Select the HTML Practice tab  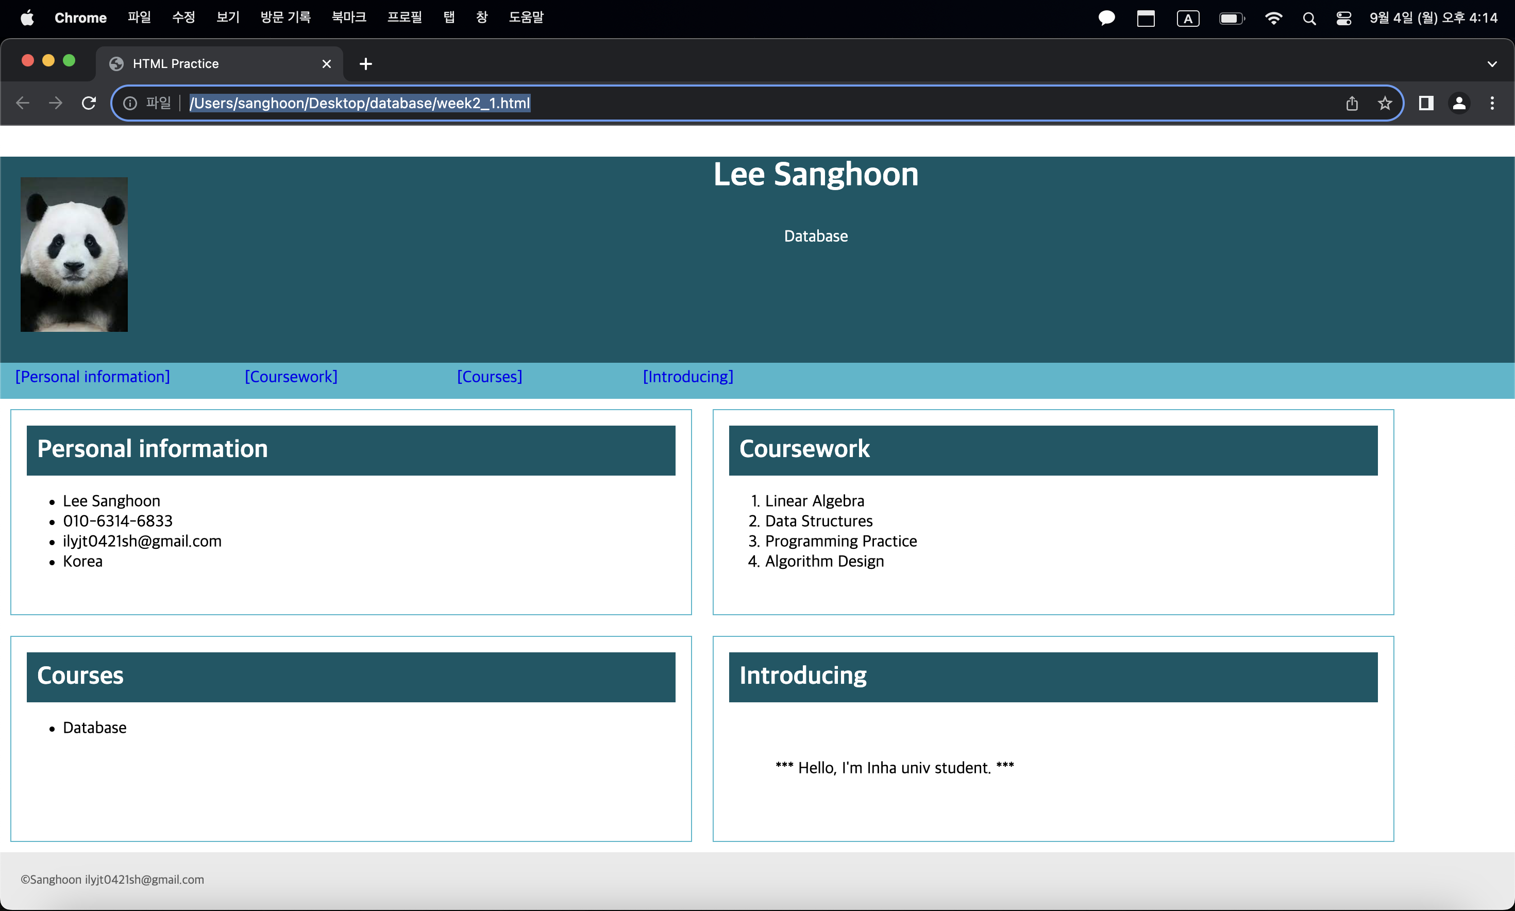coord(219,64)
